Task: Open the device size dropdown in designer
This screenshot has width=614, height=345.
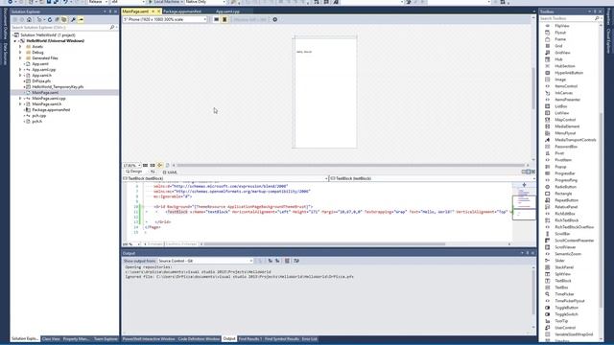Action: (x=204, y=19)
